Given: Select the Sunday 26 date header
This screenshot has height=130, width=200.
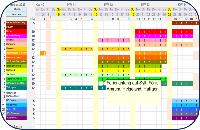Looking at the screenshot, I should 169,15.
